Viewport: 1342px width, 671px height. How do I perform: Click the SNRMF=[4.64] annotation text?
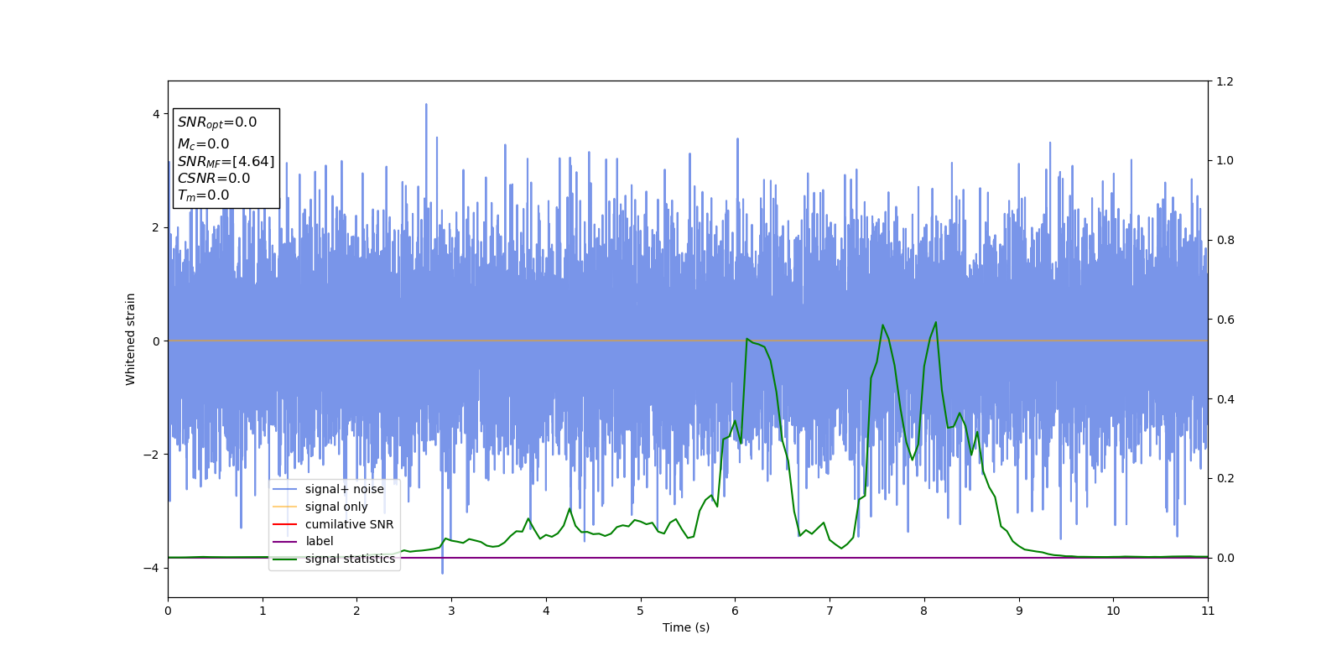point(226,161)
